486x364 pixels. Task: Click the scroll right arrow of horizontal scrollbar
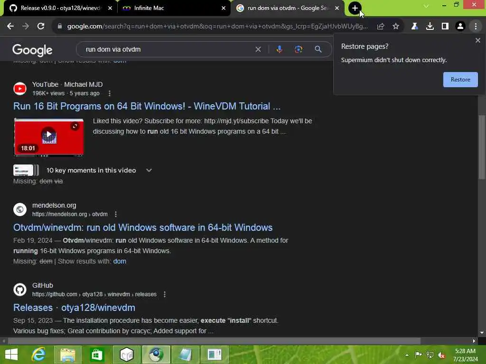[x=474, y=341]
